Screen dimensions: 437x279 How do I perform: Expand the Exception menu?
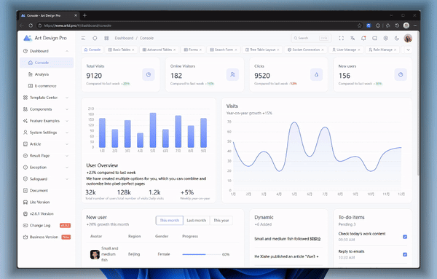[x=47, y=168]
